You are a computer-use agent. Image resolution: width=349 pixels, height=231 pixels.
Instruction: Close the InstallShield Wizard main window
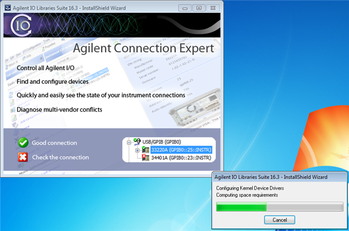[x=213, y=8]
